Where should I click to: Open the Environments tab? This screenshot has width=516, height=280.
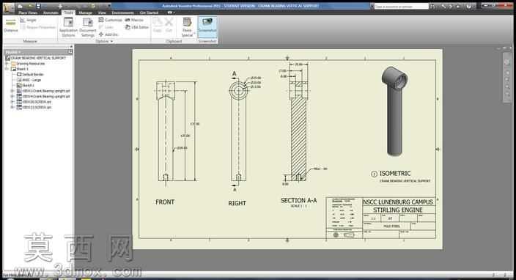pos(122,12)
